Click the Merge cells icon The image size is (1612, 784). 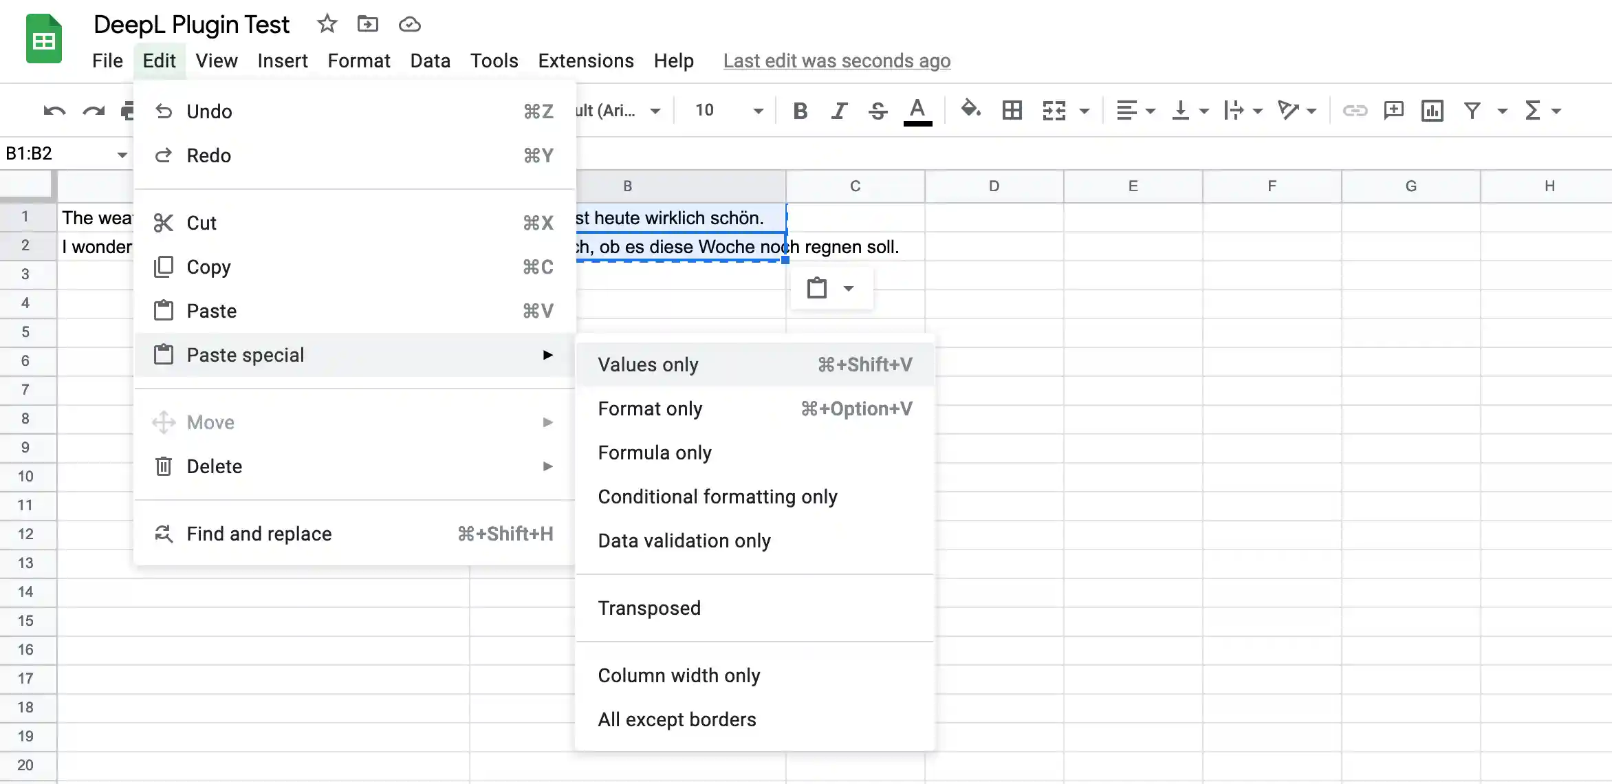pos(1054,110)
